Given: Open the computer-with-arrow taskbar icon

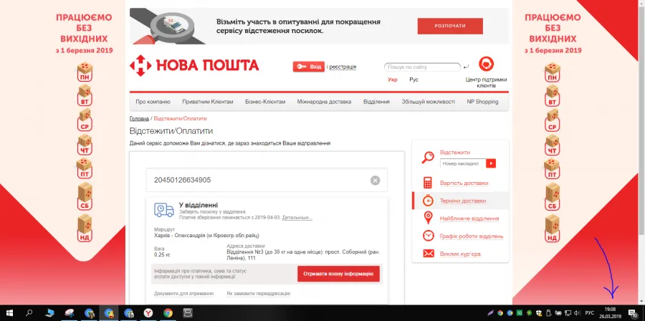Looking at the screenshot, I should (49, 313).
